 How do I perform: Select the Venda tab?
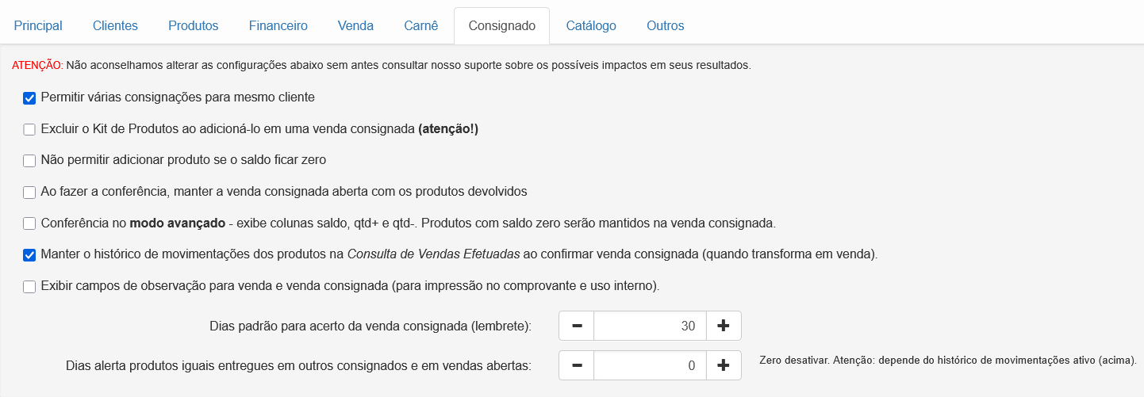[x=355, y=25]
